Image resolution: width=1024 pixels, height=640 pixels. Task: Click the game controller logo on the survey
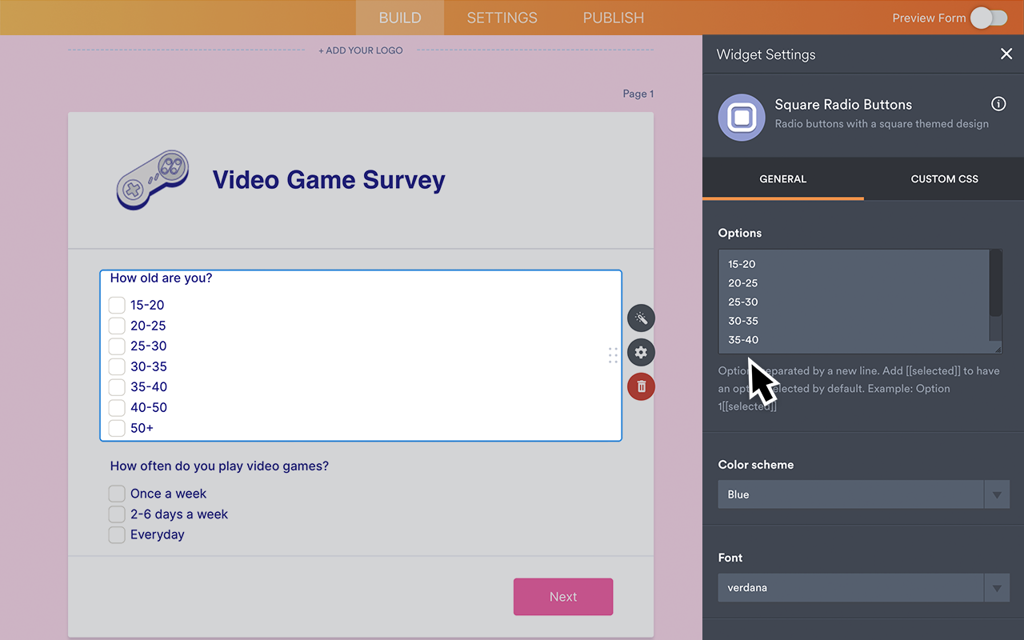pos(152,179)
